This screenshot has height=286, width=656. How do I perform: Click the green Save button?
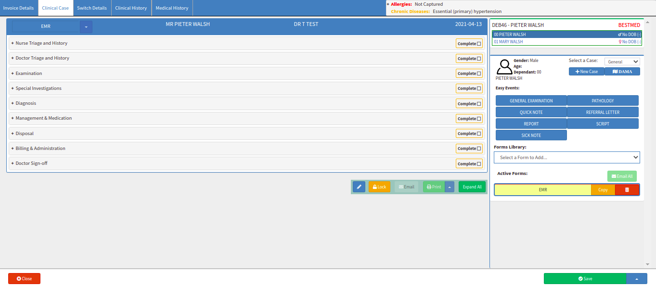point(585,279)
